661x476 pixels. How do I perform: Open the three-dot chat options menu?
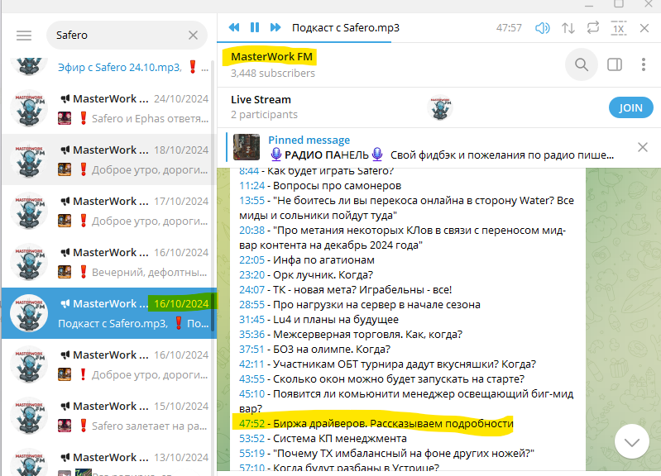click(644, 64)
